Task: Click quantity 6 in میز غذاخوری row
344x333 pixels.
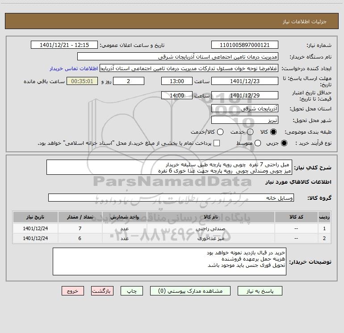Action: tap(80, 238)
